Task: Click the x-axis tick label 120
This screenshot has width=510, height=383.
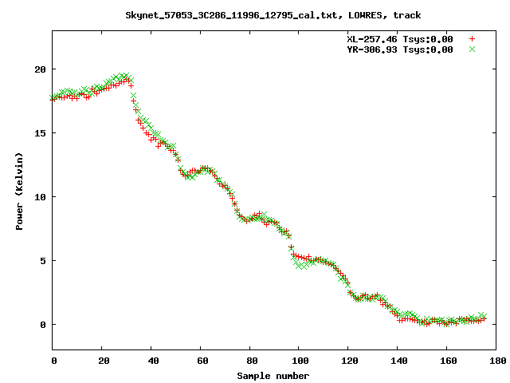Action: [349, 361]
